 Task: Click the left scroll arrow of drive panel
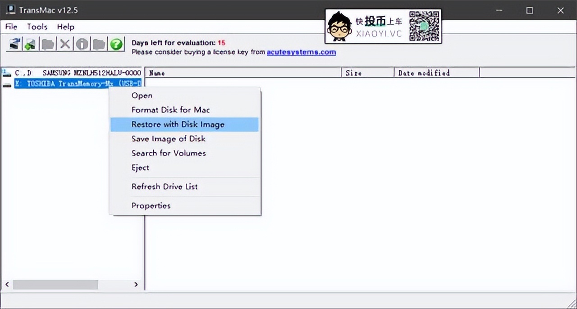point(7,285)
